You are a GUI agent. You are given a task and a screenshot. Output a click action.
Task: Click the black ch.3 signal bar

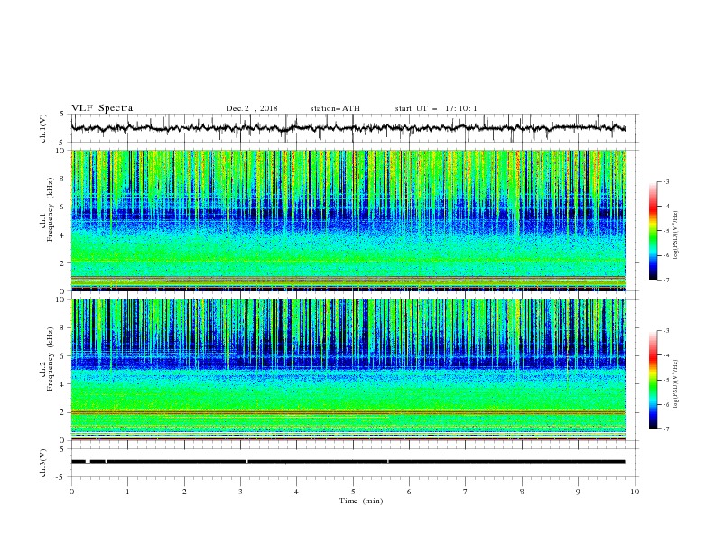pos(348,462)
